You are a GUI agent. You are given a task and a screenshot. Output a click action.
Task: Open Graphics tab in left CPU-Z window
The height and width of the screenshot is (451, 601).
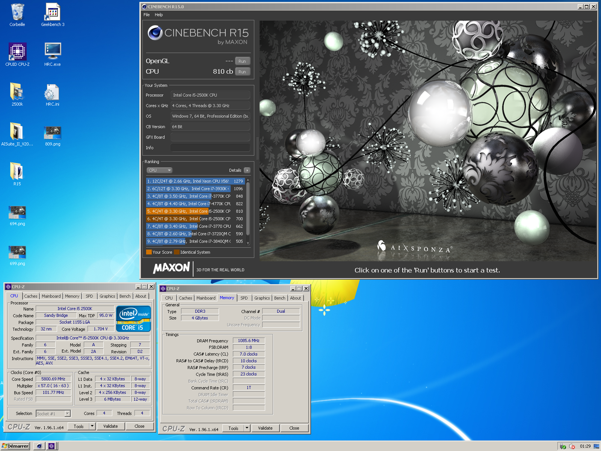pyautogui.click(x=107, y=296)
